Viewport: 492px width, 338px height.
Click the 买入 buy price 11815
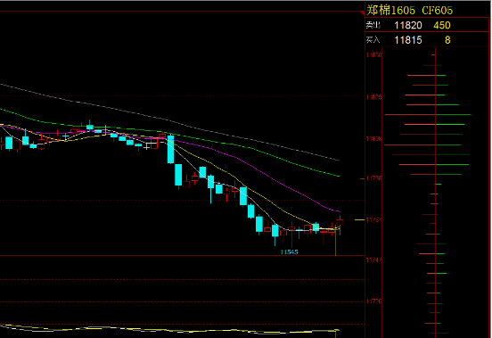408,40
